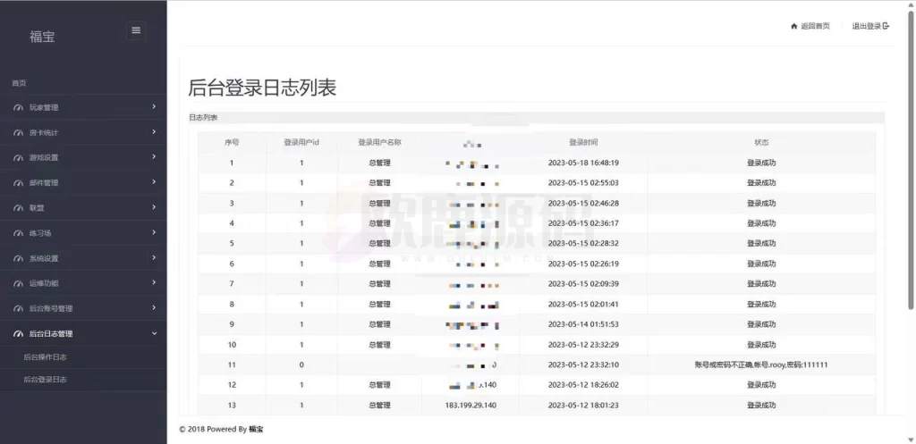
Task: Click the gauge icon next to 练习场
Action: click(18, 233)
